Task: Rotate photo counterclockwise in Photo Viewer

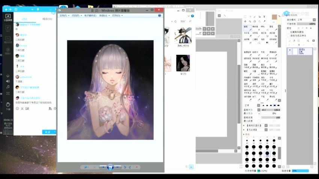Action: point(125,167)
